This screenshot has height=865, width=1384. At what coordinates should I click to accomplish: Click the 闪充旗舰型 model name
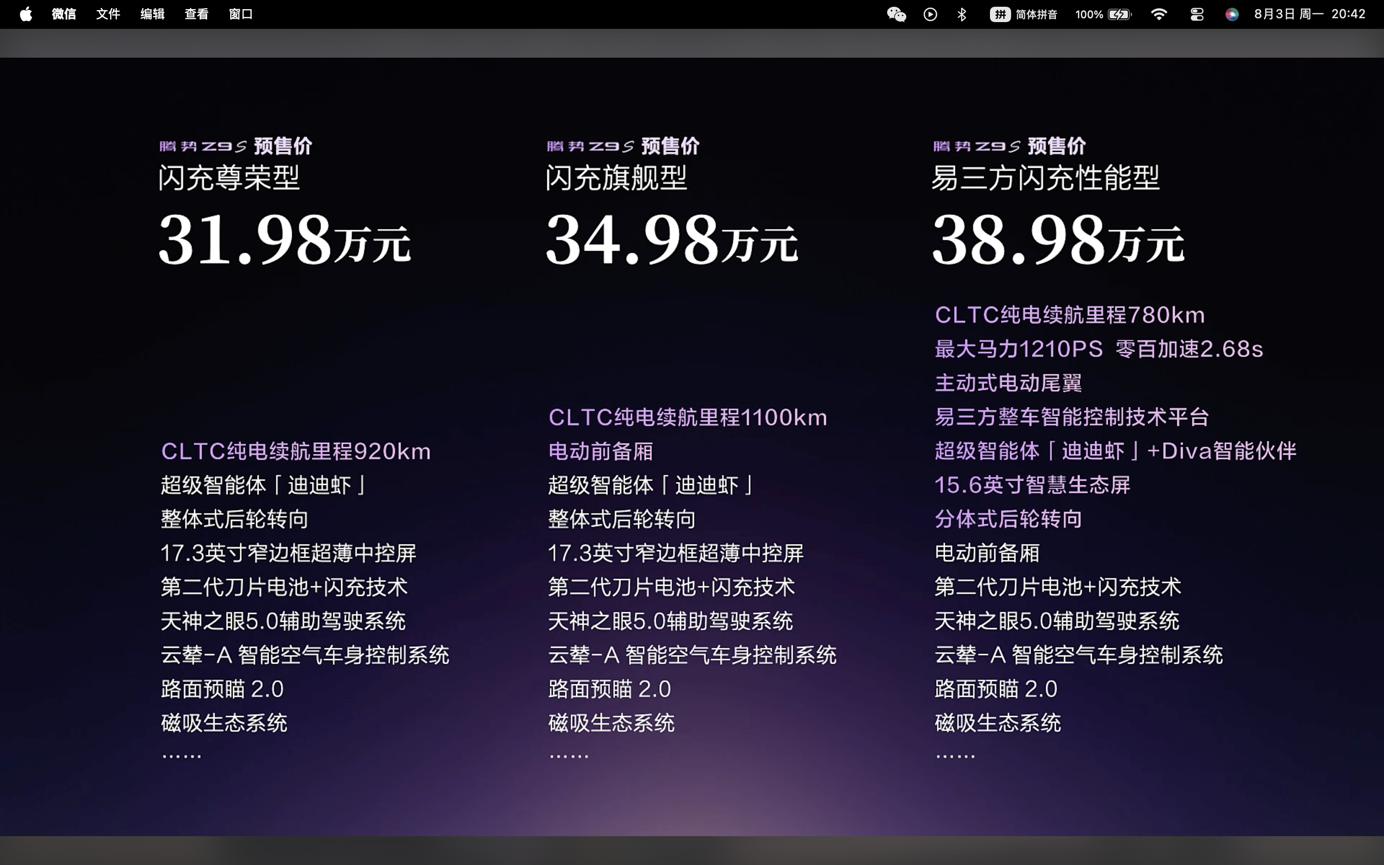[x=616, y=177]
